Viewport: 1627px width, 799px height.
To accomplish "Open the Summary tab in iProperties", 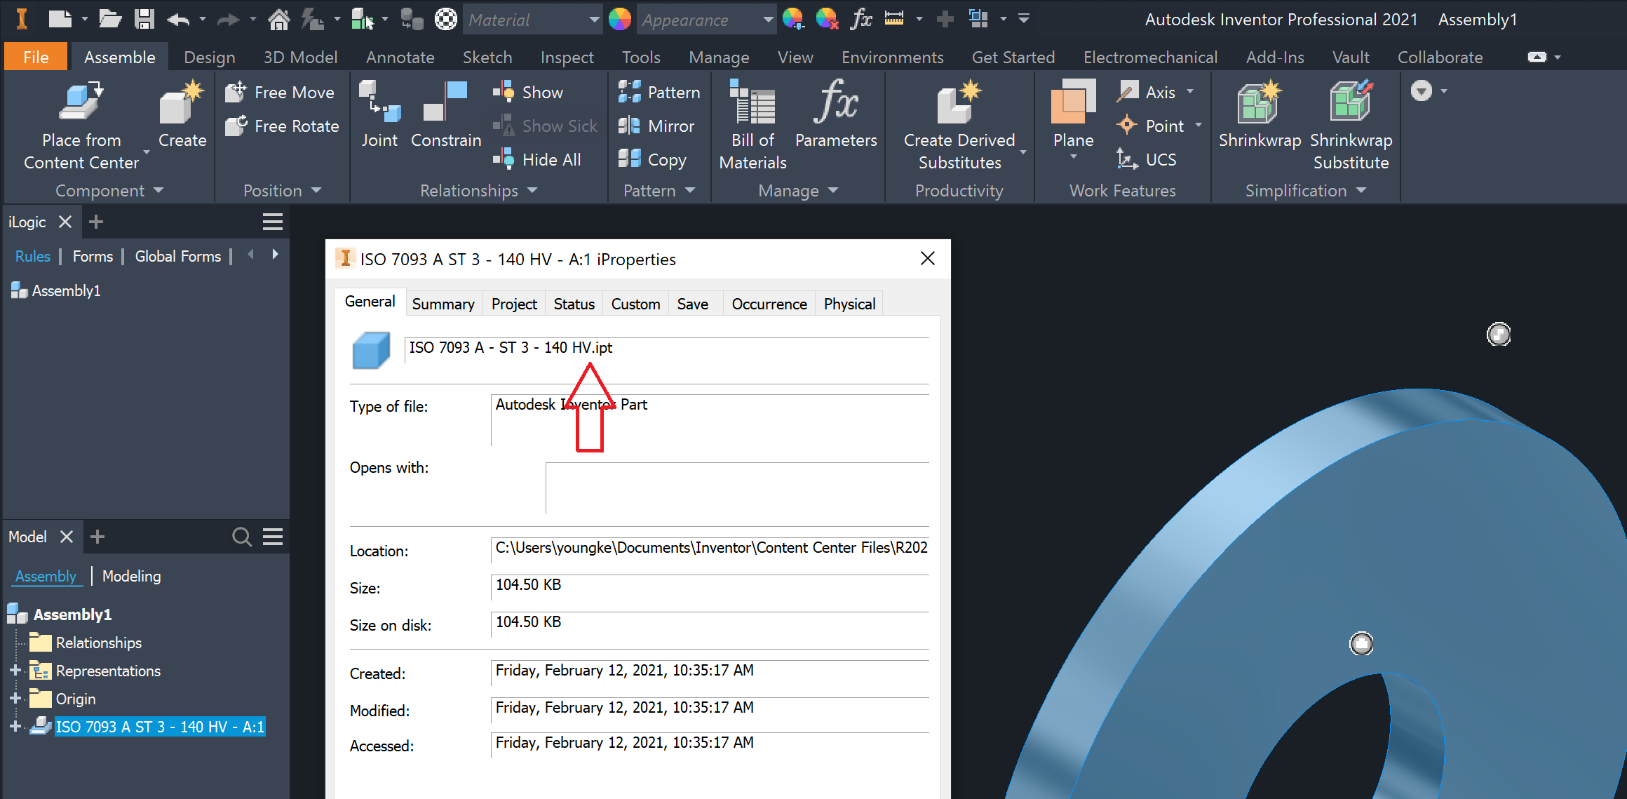I will pyautogui.click(x=443, y=304).
